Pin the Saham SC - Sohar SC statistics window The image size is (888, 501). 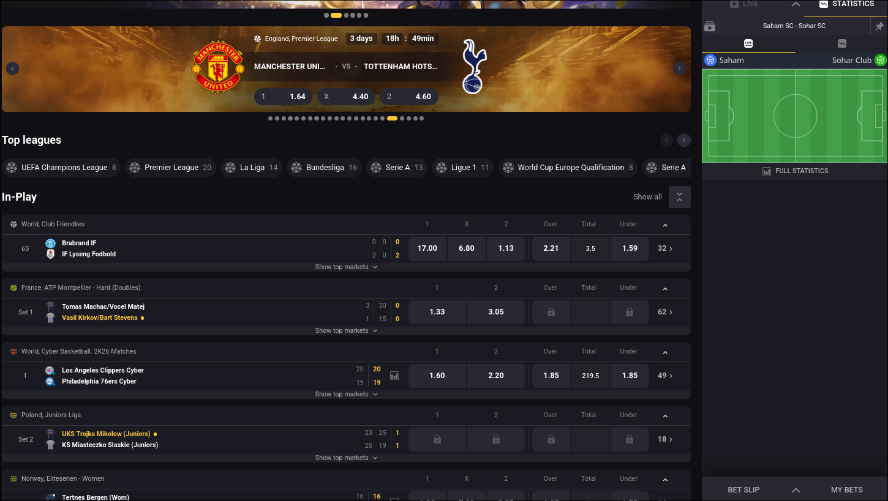click(880, 26)
